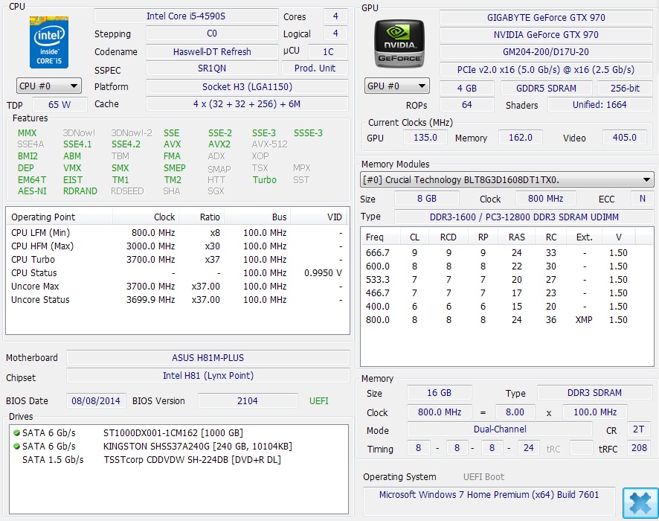659x521 pixels.
Task: Click the 533.3 frequency timing row
Action: 506,280
